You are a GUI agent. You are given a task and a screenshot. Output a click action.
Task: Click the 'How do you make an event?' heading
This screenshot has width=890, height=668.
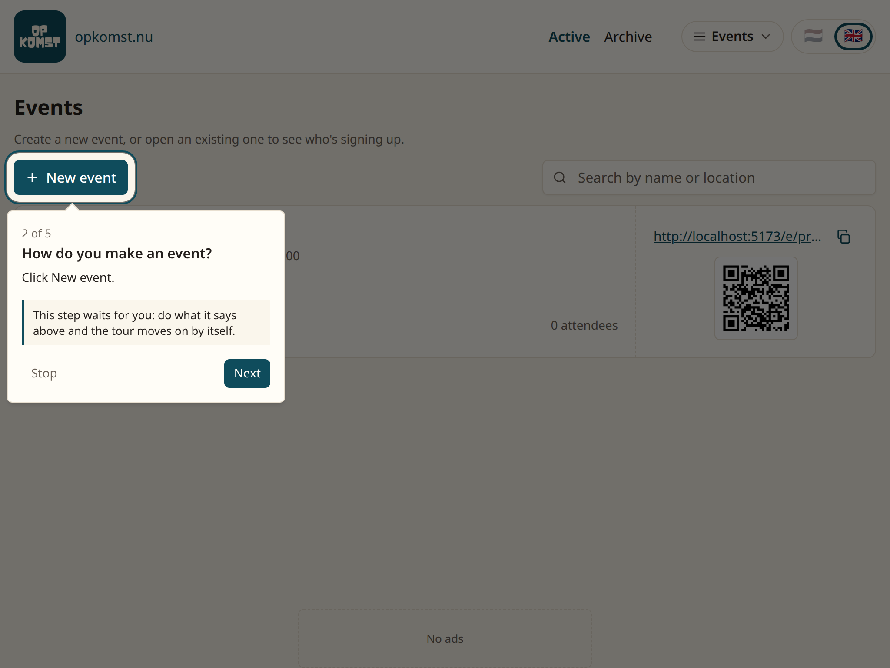pos(117,253)
